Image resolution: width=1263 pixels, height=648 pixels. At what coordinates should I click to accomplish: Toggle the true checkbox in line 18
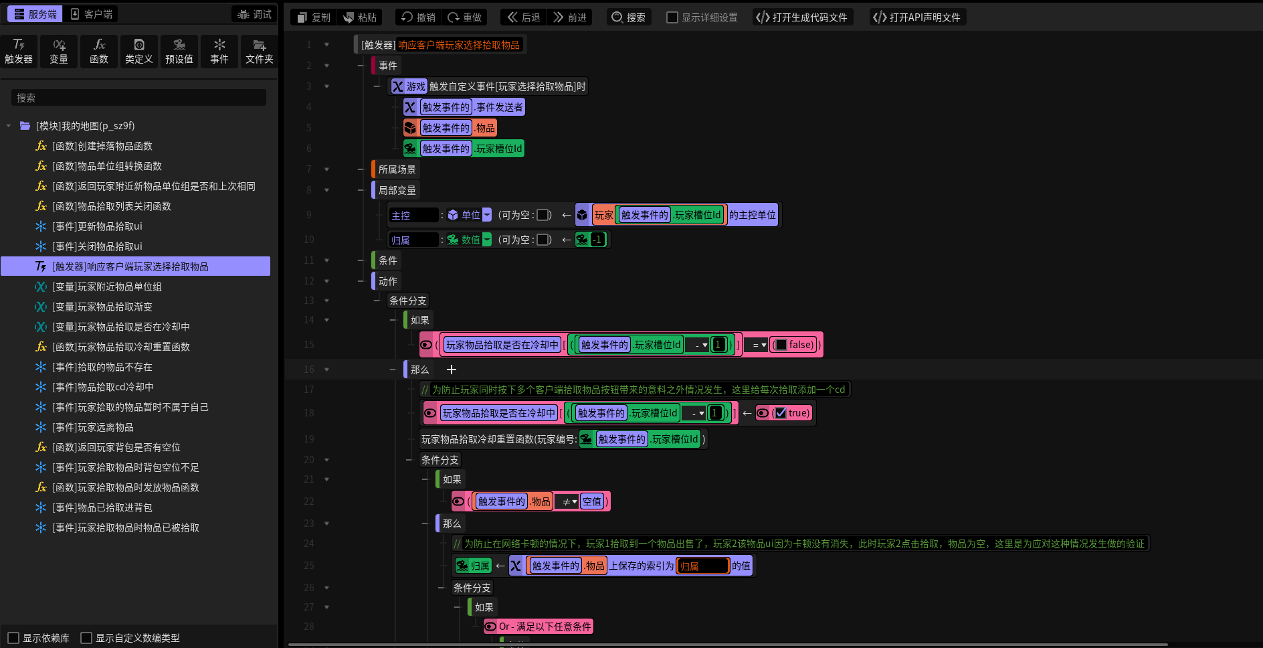point(781,413)
